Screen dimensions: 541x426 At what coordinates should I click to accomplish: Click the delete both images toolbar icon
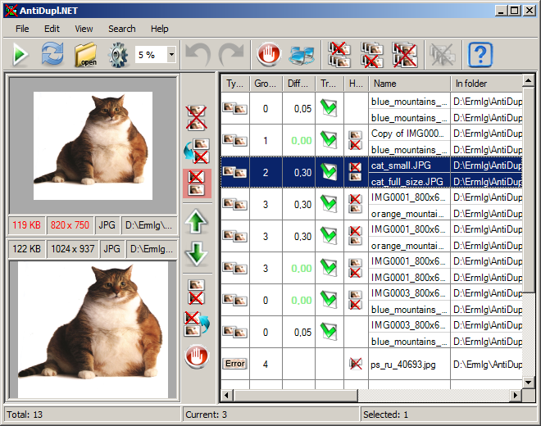tap(404, 55)
